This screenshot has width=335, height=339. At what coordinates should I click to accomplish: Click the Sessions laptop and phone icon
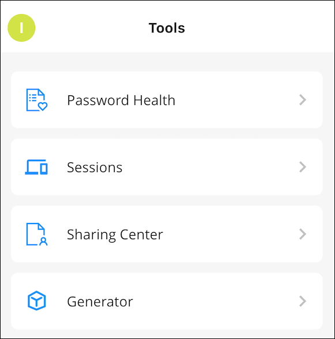tap(36, 167)
